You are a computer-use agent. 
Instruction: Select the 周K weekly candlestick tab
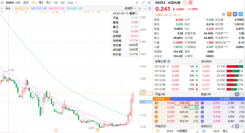pos(41,3)
